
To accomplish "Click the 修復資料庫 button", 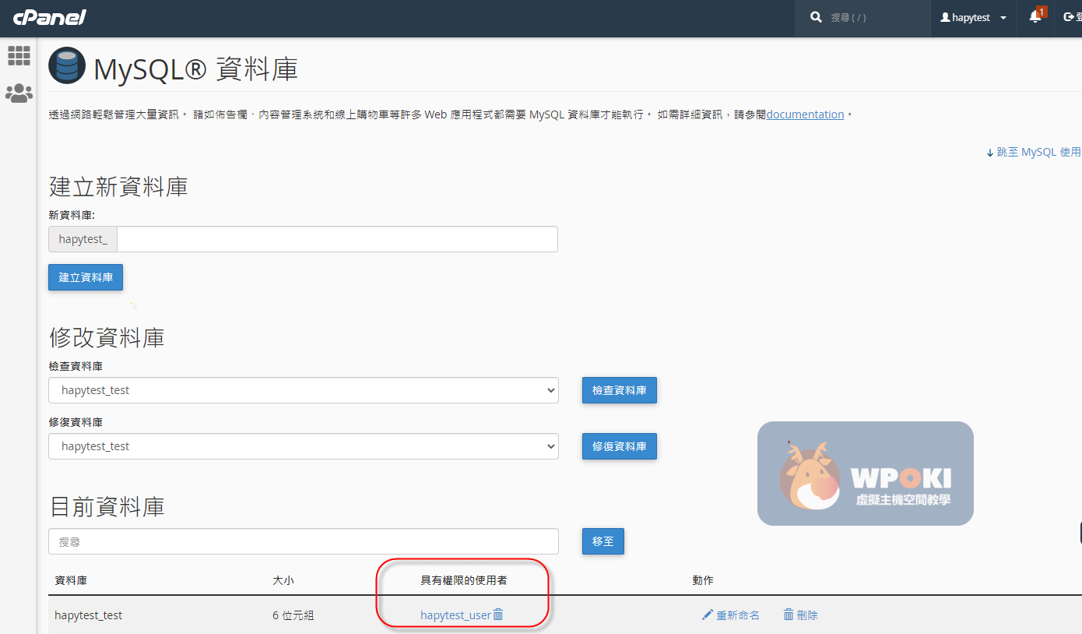I will tap(619, 446).
